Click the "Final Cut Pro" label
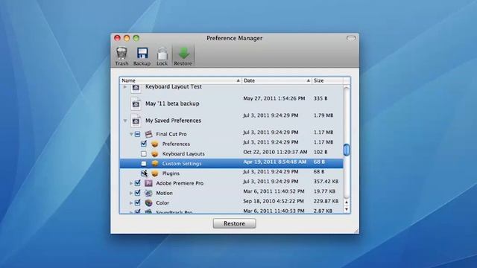Screen dimensions: 477x268 coord(171,134)
